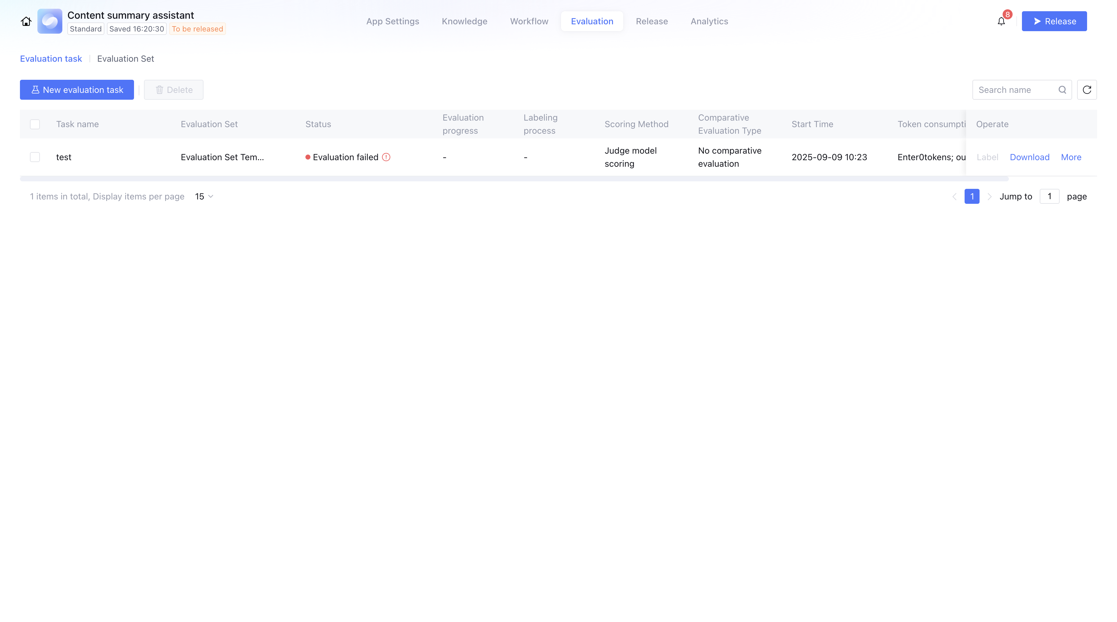Click the blue Release button
The image size is (1117, 622).
pyautogui.click(x=1054, y=21)
